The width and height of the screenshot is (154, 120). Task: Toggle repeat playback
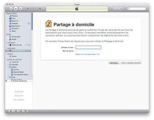click(x=21, y=111)
